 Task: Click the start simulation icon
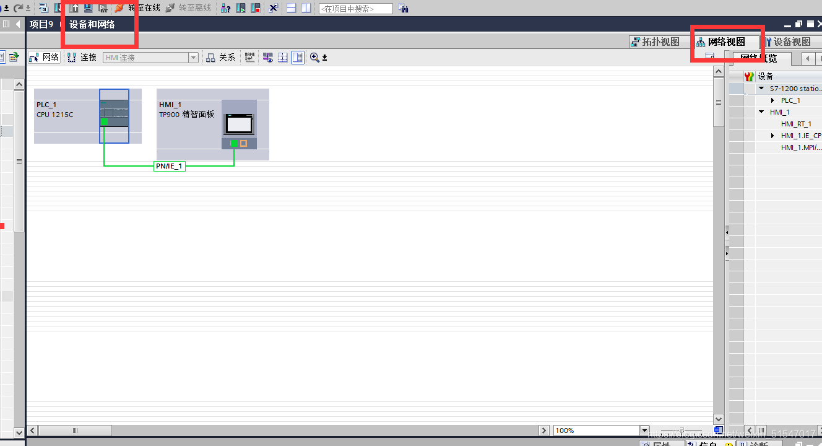(88, 8)
